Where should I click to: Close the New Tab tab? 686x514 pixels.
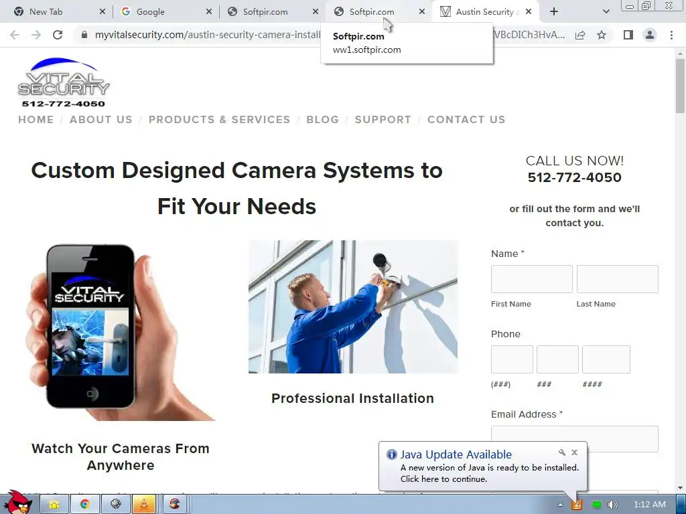pos(102,12)
